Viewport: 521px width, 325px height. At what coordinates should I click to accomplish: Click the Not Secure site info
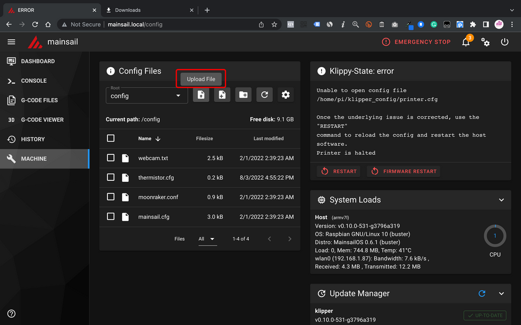pyautogui.click(x=81, y=24)
